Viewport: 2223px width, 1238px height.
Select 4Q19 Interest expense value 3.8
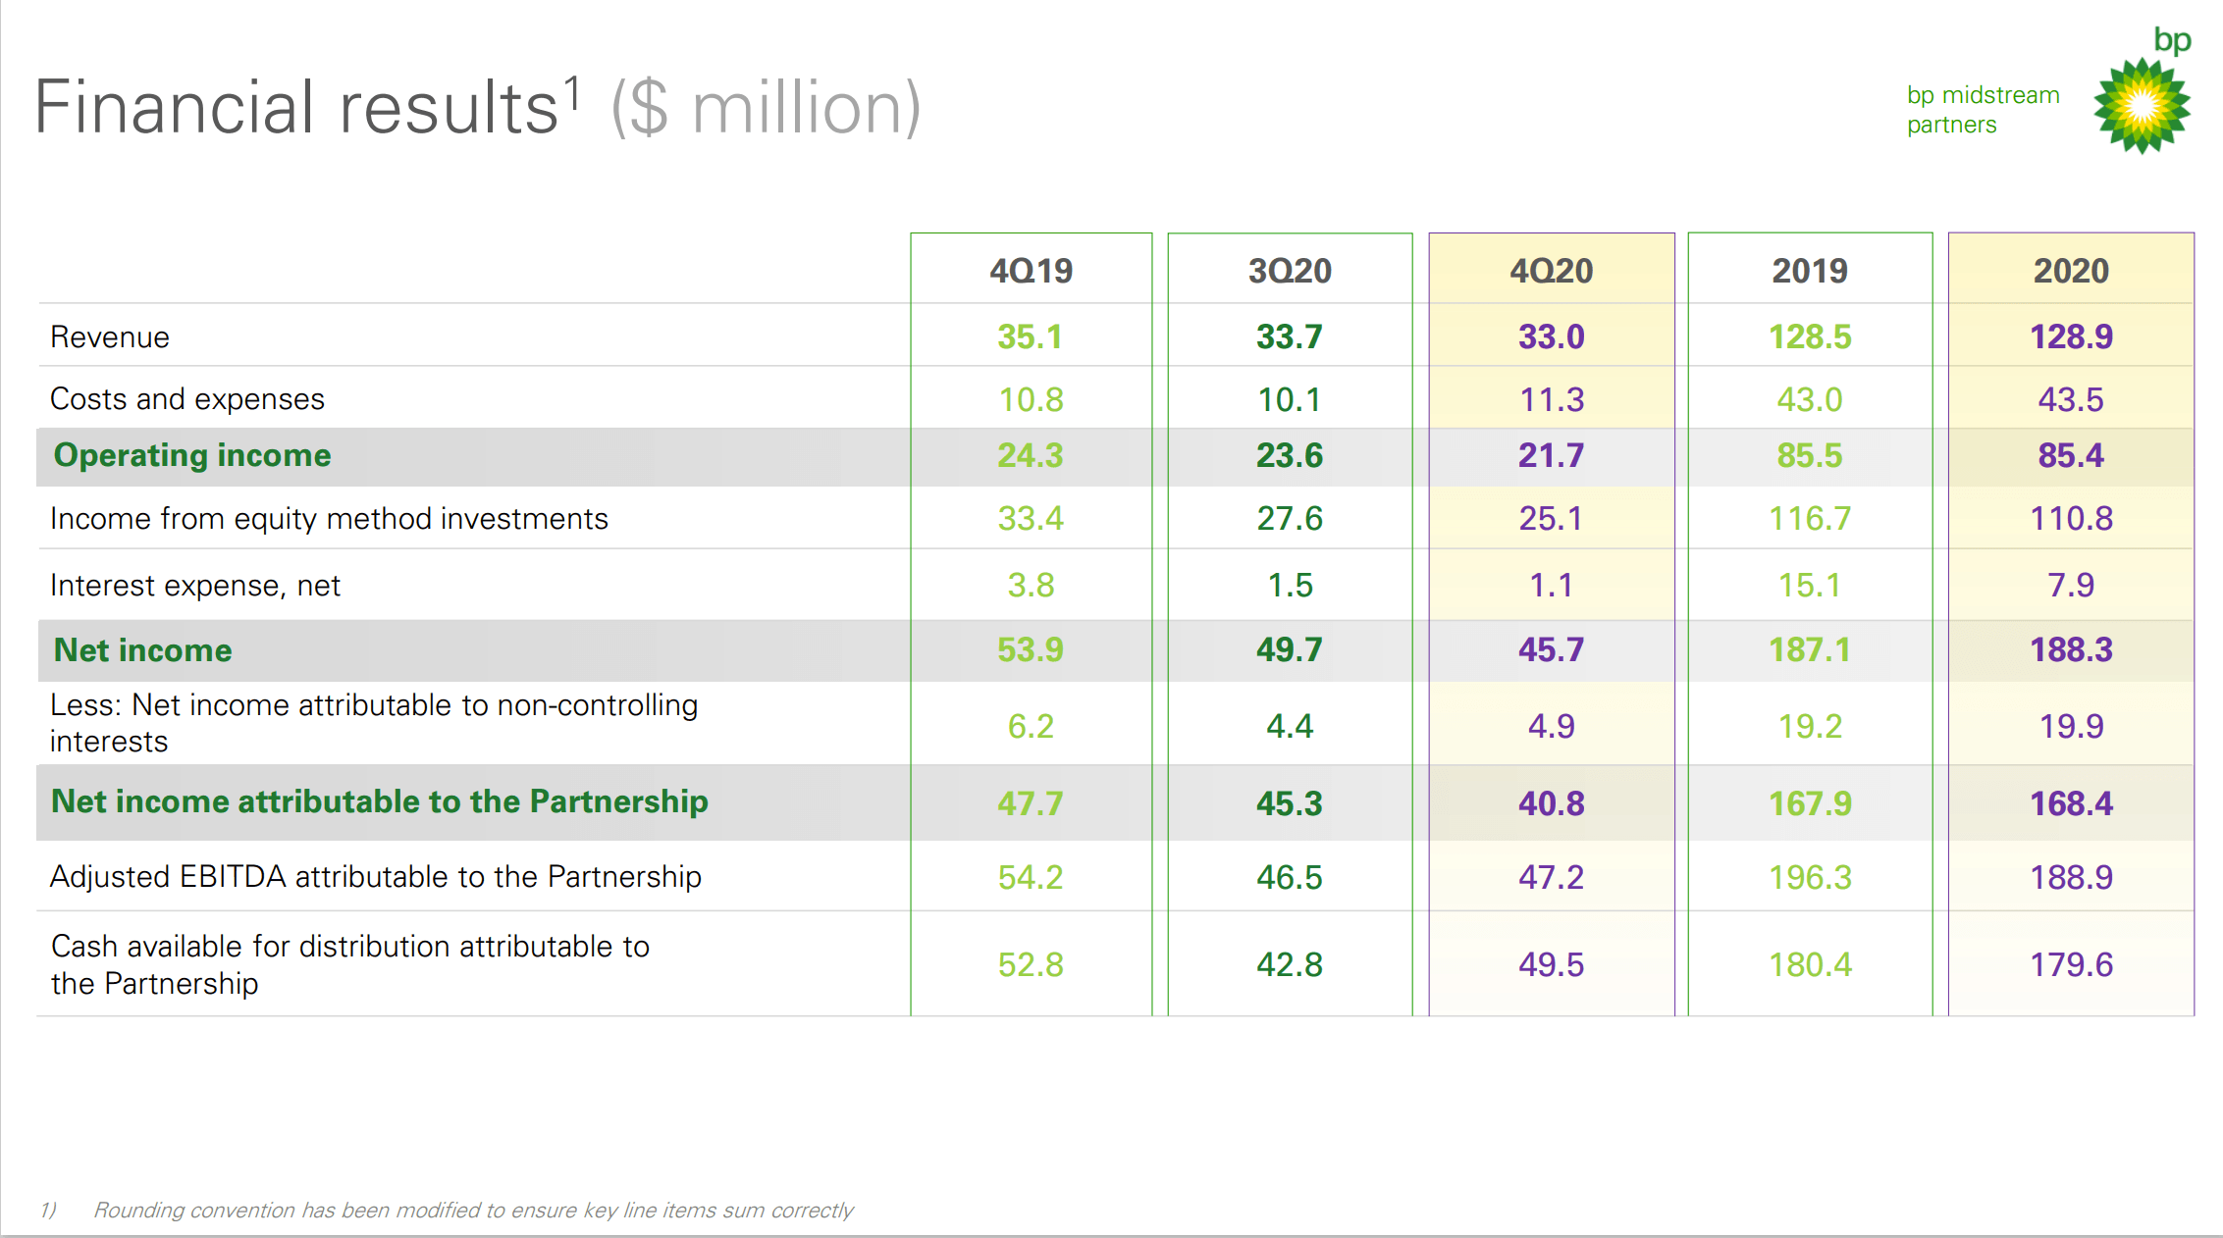tap(1031, 586)
